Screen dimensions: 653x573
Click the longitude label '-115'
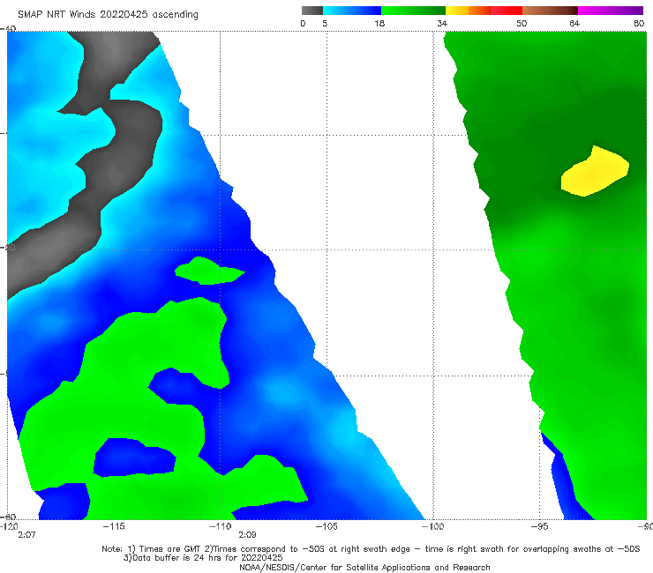(114, 526)
